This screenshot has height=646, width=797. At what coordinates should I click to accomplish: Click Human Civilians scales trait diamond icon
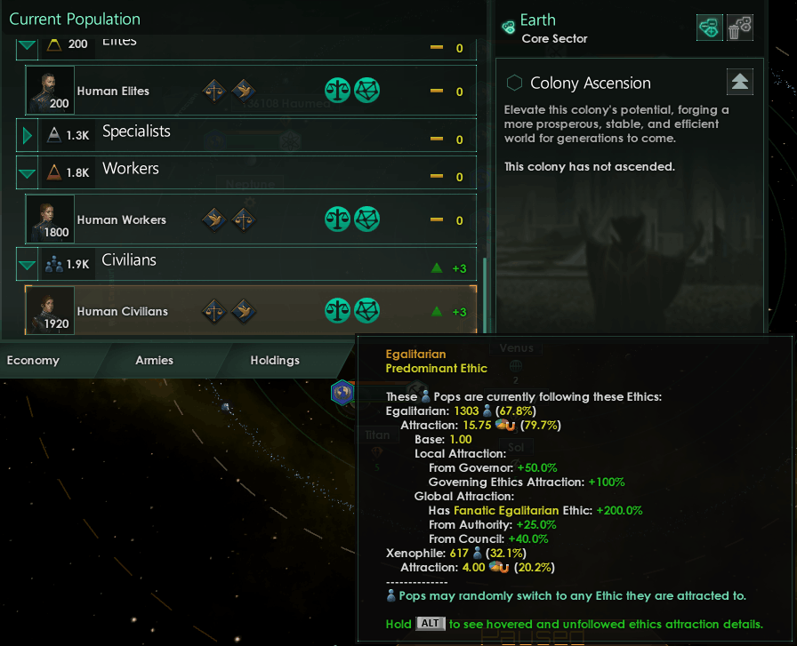tap(214, 311)
